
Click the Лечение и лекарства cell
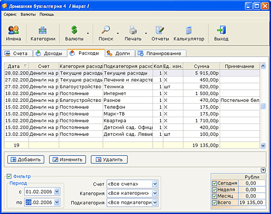pyautogui.click(x=128, y=80)
